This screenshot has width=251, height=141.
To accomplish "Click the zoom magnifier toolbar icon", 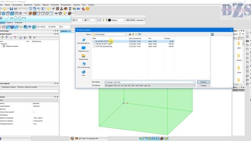I will (x=38, y=9).
